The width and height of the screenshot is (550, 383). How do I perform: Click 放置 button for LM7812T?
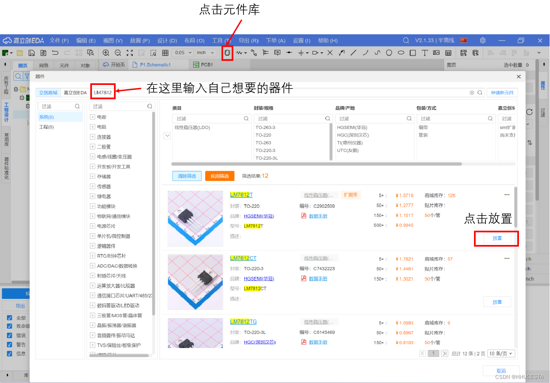click(497, 238)
